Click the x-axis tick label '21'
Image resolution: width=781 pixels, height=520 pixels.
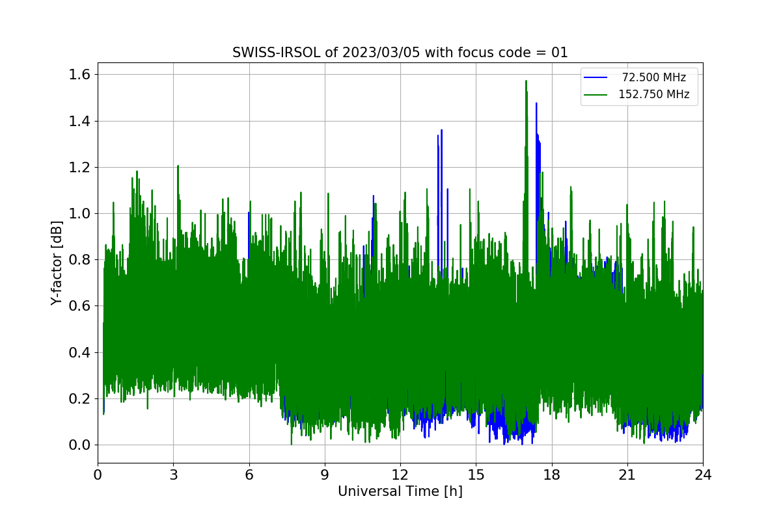coord(627,474)
